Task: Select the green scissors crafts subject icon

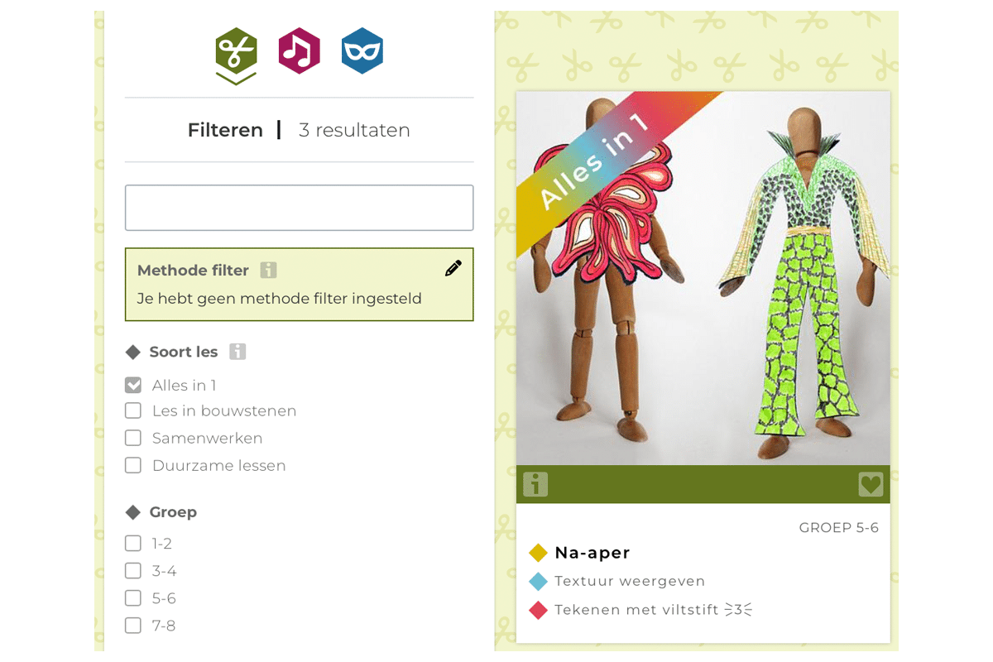Action: tap(236, 51)
